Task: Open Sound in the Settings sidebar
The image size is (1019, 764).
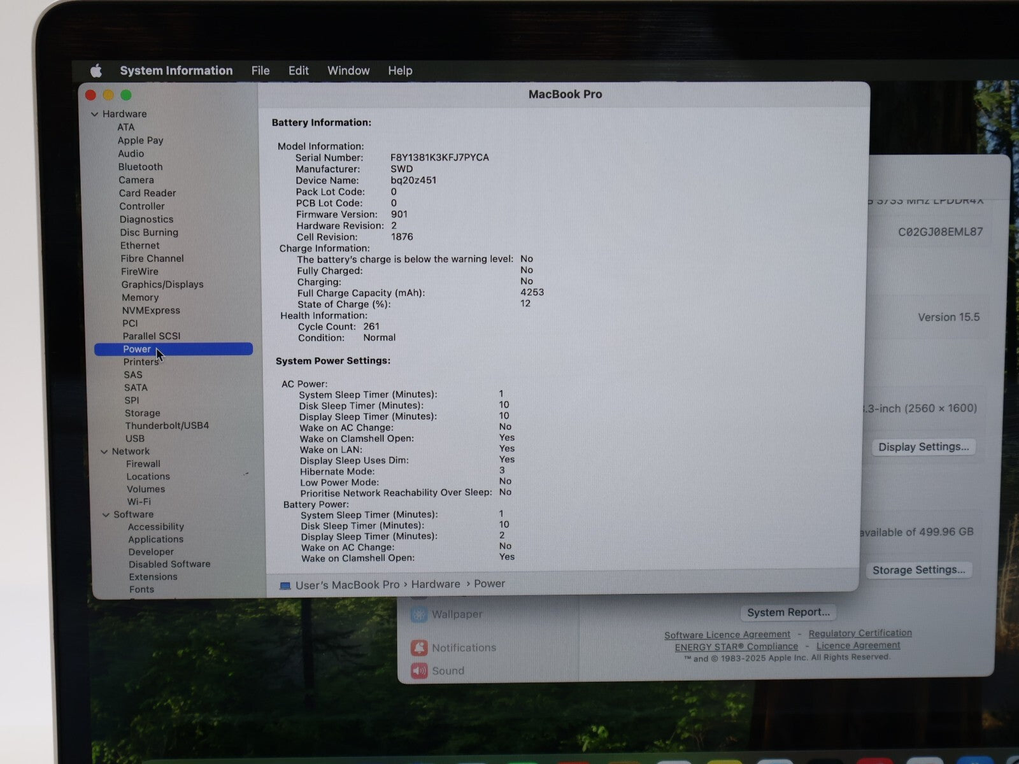Action: click(x=438, y=671)
